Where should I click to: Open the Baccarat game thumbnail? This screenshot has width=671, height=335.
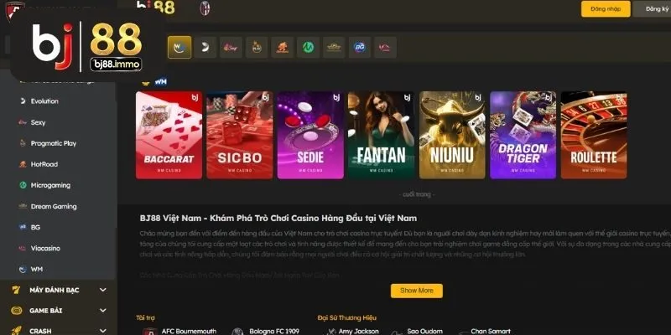[x=169, y=135]
